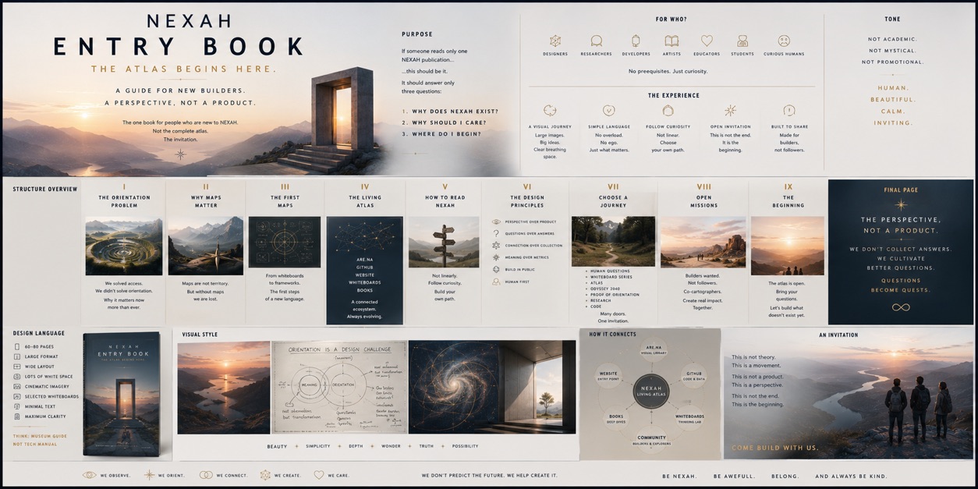Viewport: 978px width, 489px height.
Task: Select the Meaning Over Metrics icon
Action: point(496,257)
